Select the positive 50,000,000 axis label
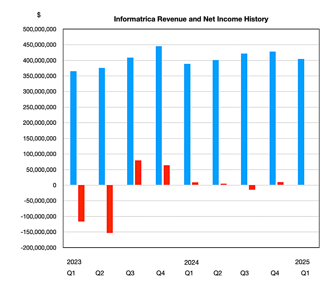Screen dimensions: 329x287 [x=41, y=170]
